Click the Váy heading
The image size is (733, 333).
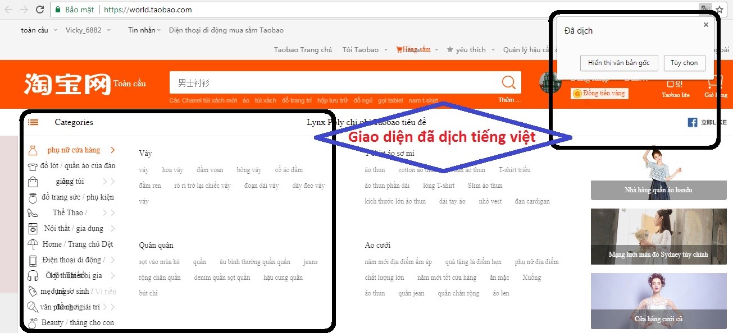145,154
